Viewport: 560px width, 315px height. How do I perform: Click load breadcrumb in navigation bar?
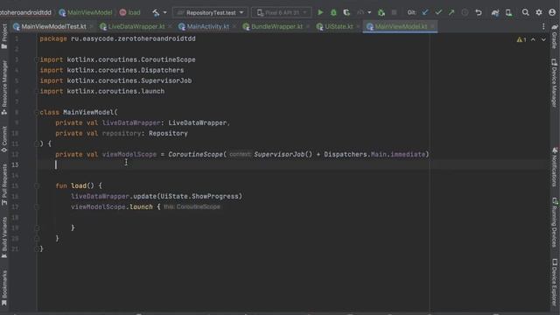click(129, 12)
